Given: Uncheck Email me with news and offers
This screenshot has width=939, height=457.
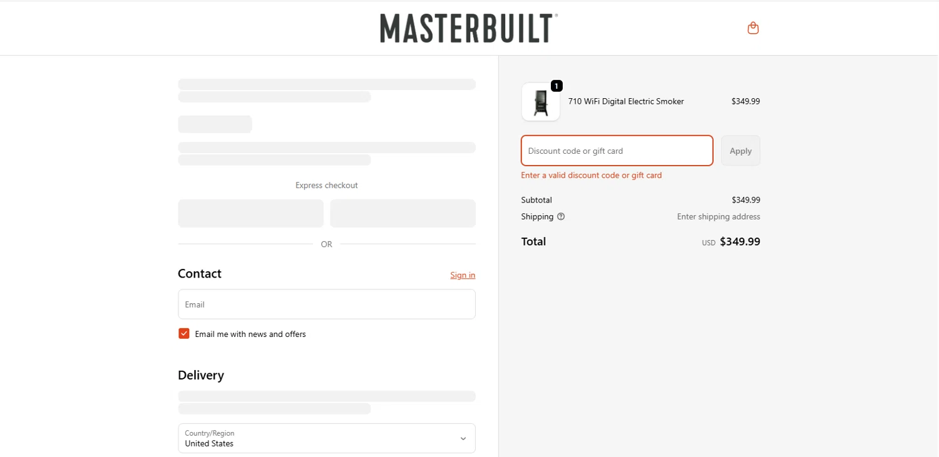Looking at the screenshot, I should [x=184, y=334].
